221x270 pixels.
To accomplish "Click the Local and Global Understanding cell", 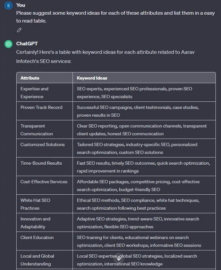I will point(45,260).
